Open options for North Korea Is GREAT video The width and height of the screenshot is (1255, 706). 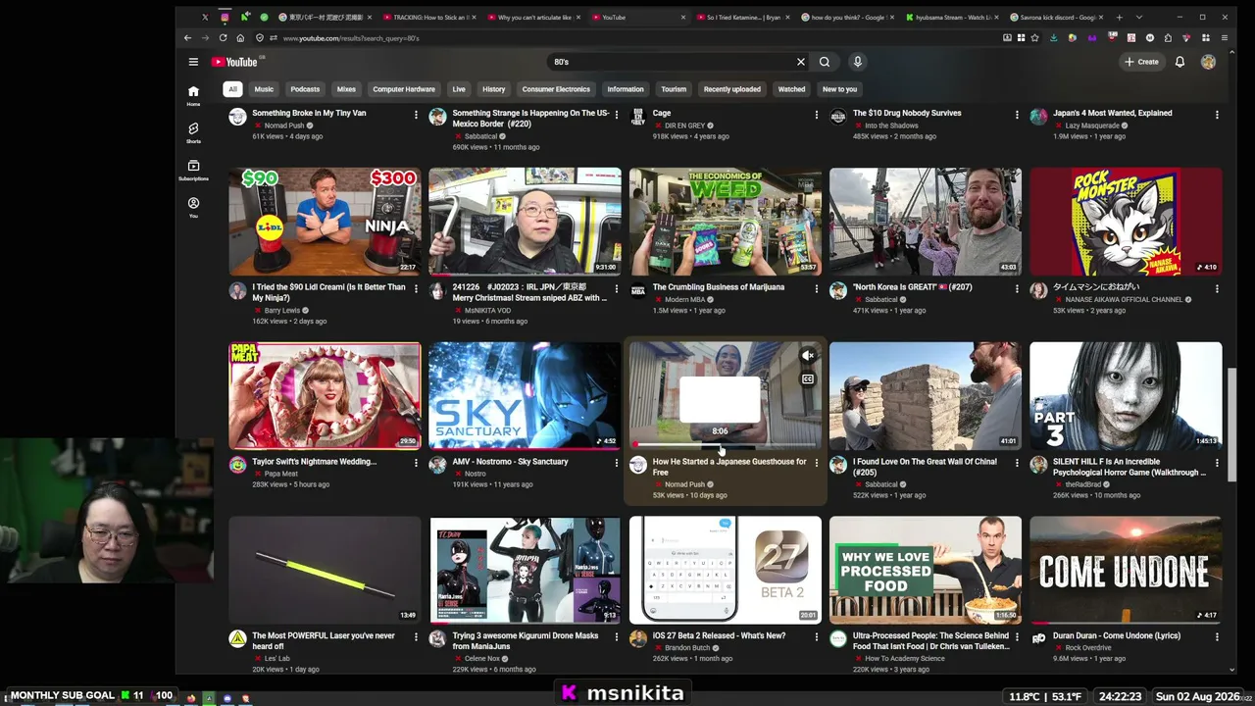tap(1017, 288)
